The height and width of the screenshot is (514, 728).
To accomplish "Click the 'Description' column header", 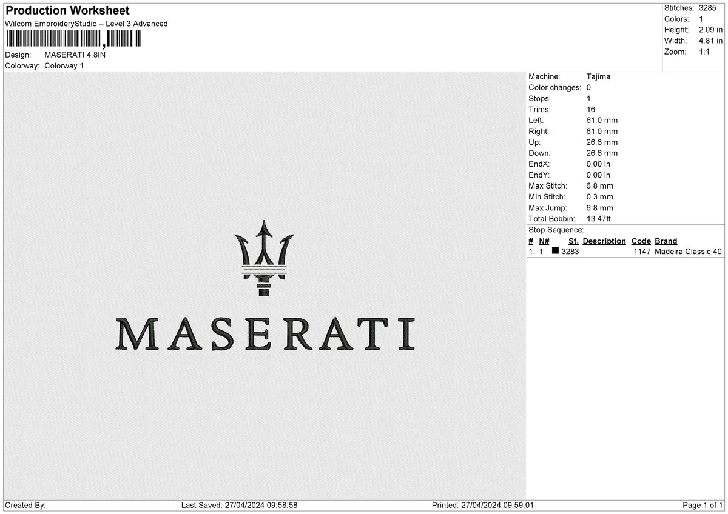I will point(604,241).
